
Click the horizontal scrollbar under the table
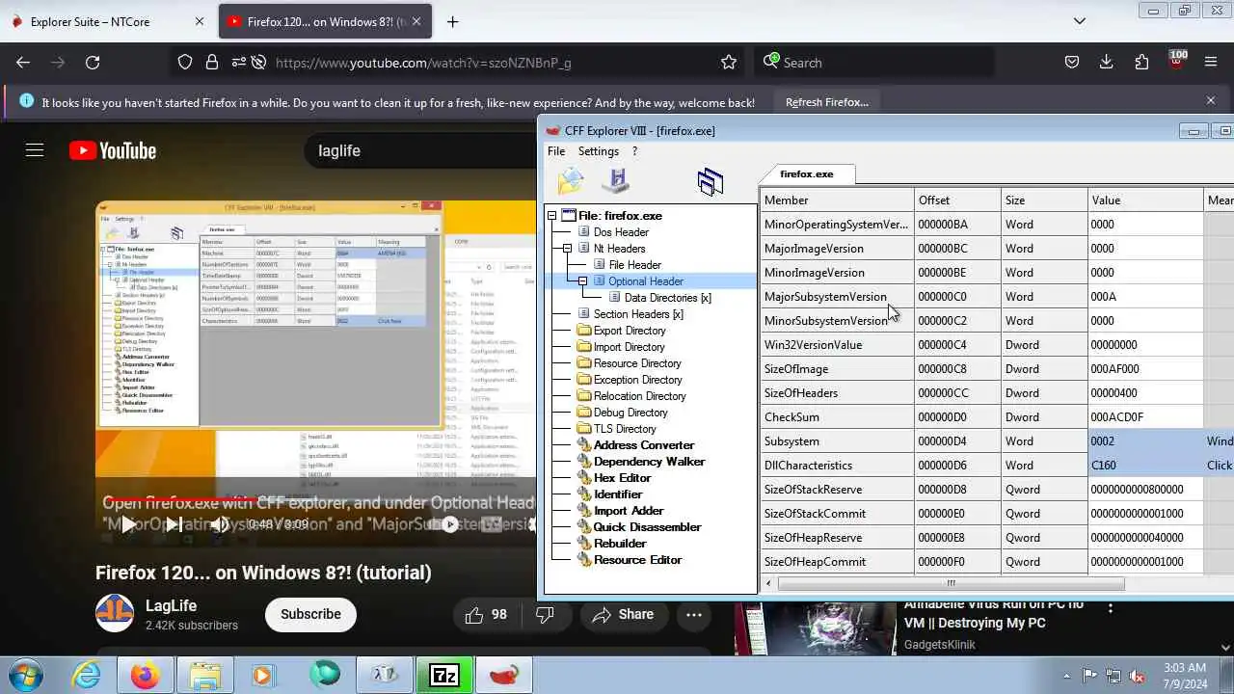[951, 583]
